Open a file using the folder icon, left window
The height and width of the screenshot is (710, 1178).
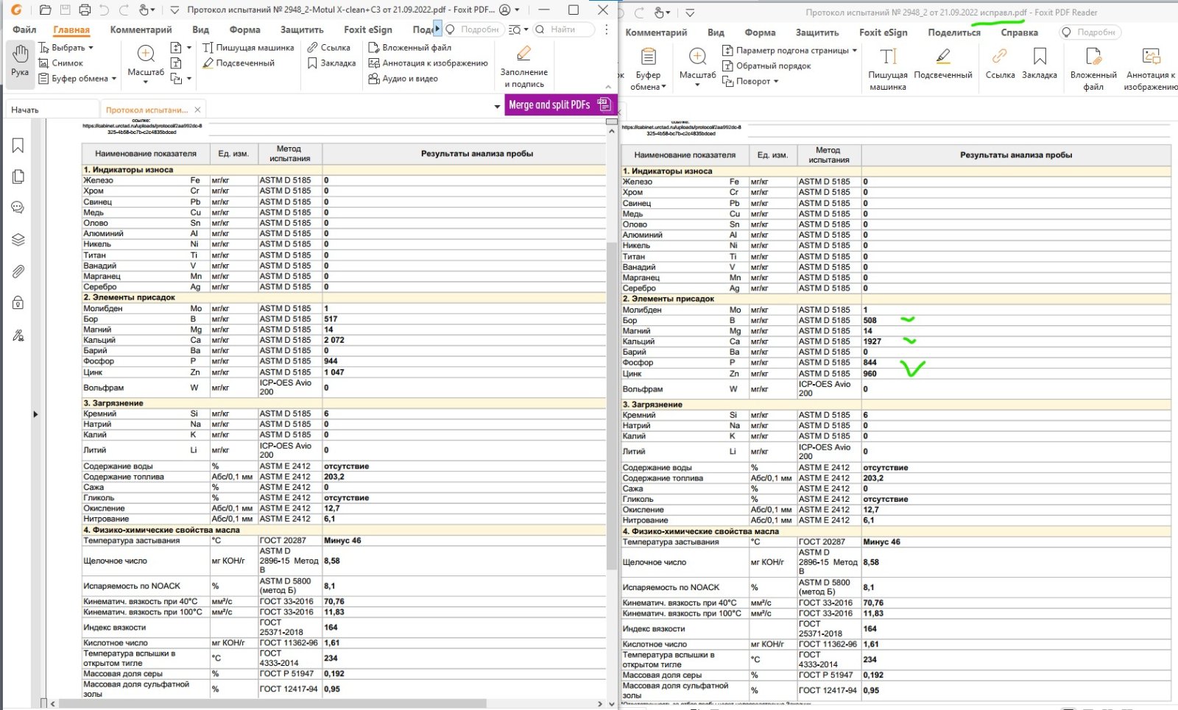point(45,10)
